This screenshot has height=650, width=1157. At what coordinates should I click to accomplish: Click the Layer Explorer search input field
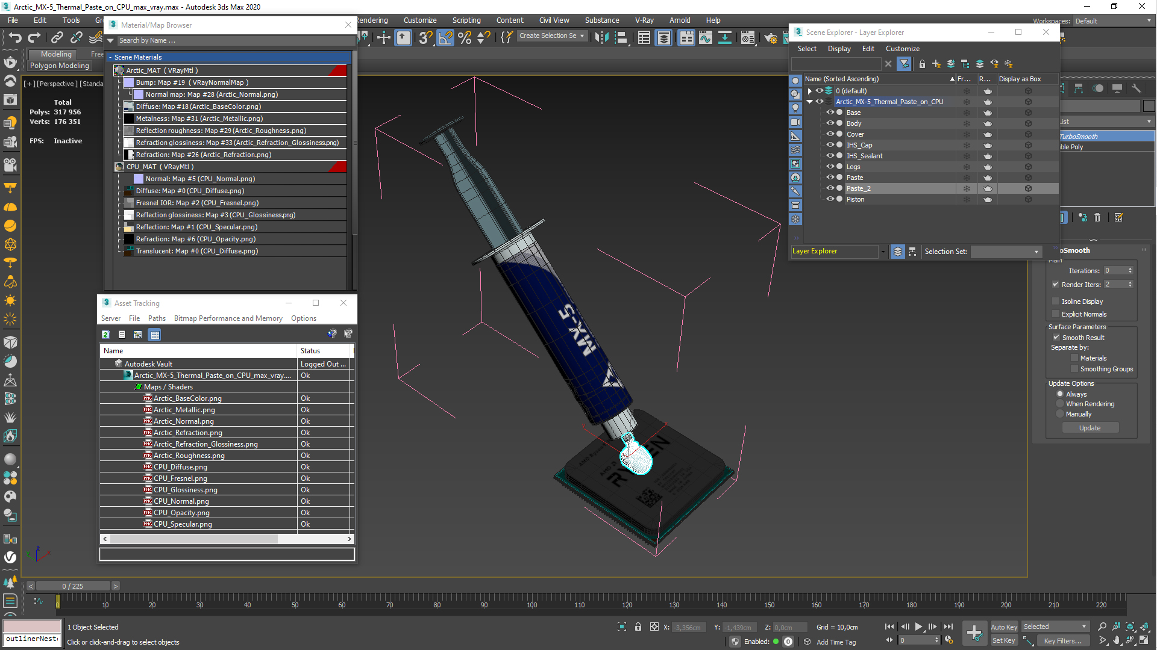(836, 64)
